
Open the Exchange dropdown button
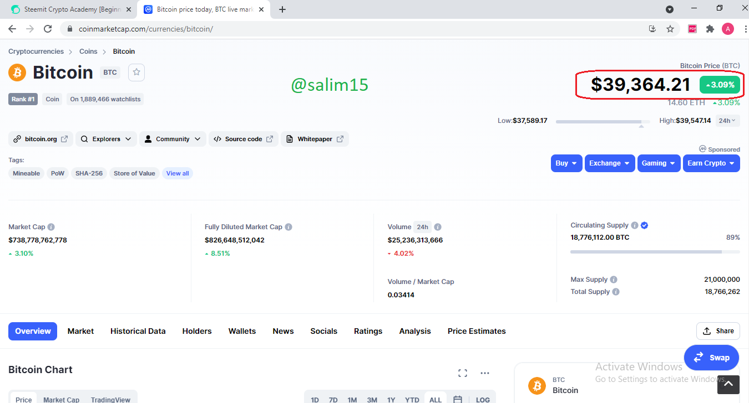610,163
